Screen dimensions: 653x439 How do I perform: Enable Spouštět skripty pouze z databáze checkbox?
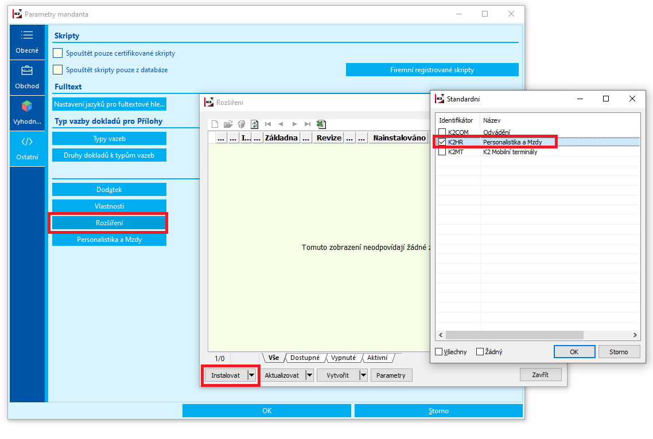pos(58,69)
